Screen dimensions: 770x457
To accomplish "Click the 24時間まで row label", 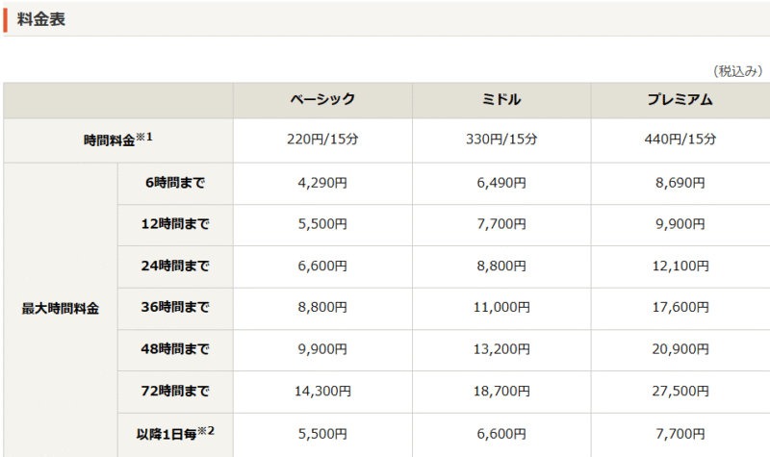I will (x=174, y=267).
